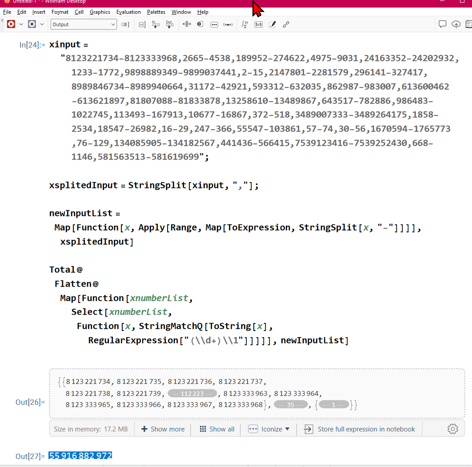
Task: Click the hyperlink chain icon in toolbar
Action: coord(286,24)
